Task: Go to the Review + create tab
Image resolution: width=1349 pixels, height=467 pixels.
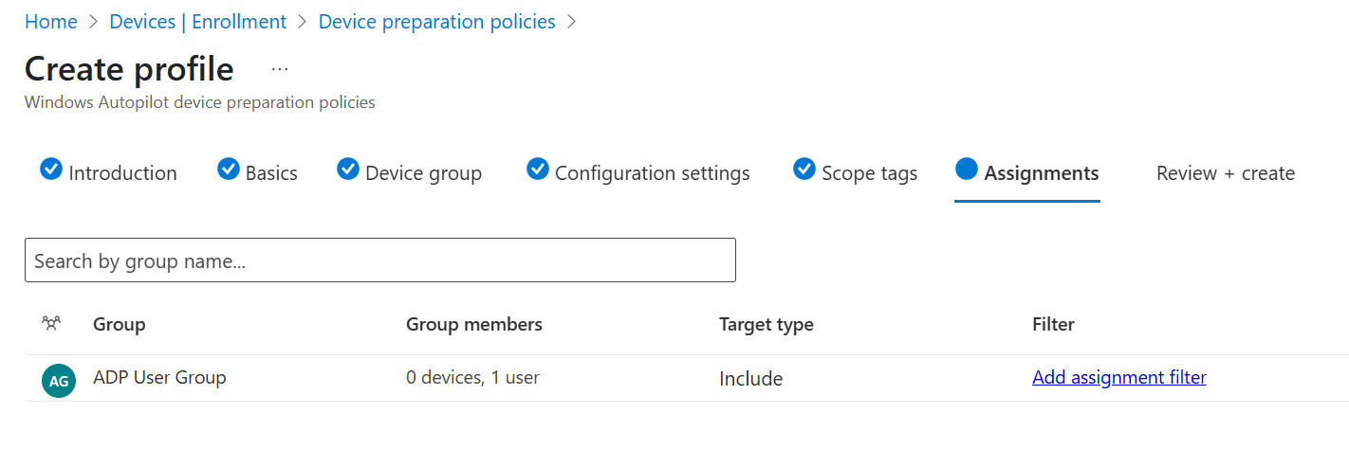Action: 1225,173
